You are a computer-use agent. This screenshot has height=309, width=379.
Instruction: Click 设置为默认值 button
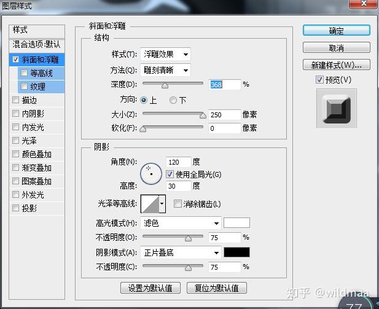tap(150, 288)
